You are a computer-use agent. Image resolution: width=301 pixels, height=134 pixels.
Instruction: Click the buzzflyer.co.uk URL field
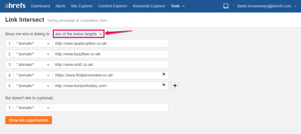(110, 54)
